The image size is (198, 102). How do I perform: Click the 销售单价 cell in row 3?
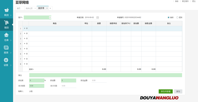click(x=114, y=38)
